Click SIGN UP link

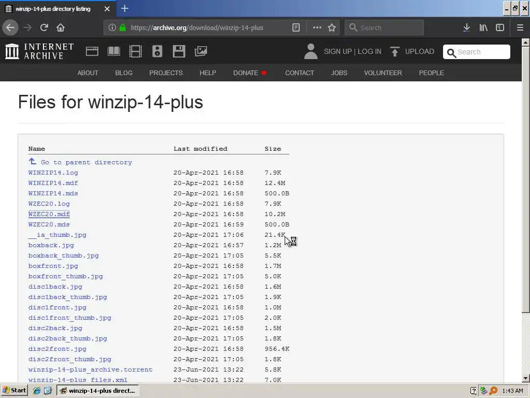tap(337, 51)
